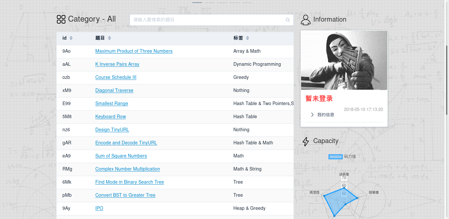Click the id cell E99
Image resolution: width=449 pixels, height=219 pixels.
(x=66, y=103)
